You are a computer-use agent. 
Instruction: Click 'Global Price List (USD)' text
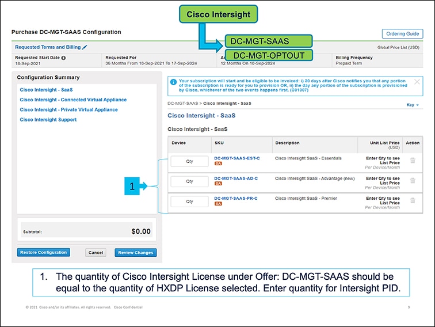pyautogui.click(x=398, y=47)
